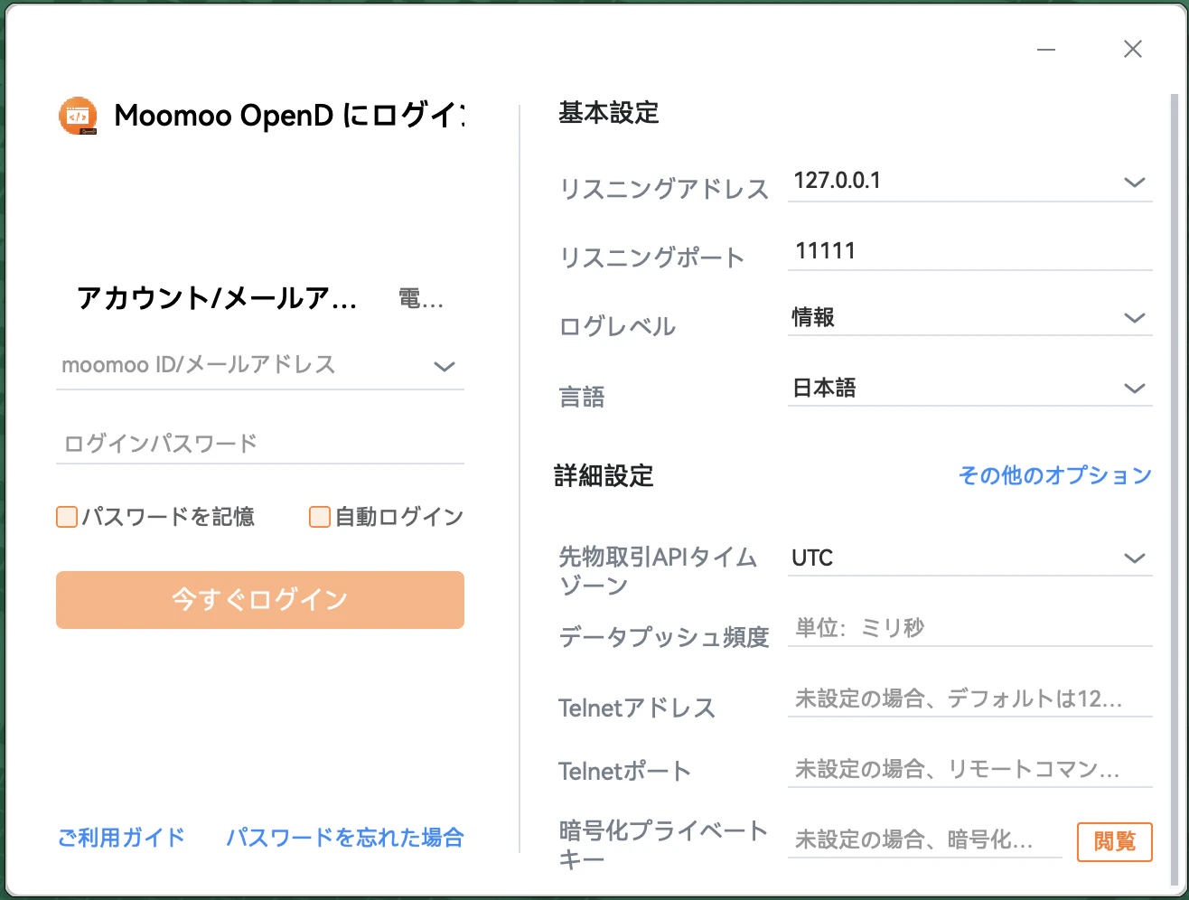
Task: Click the ログレベル label
Action: 617,326
